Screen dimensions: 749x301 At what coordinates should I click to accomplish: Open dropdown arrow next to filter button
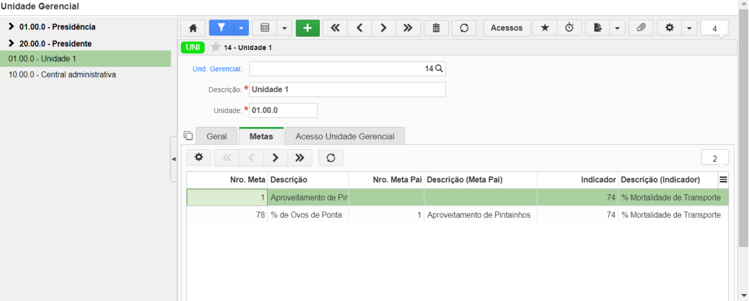click(241, 28)
